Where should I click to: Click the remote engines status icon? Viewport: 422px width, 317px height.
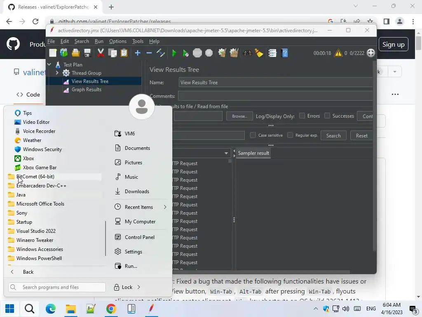pyautogui.click(x=371, y=53)
